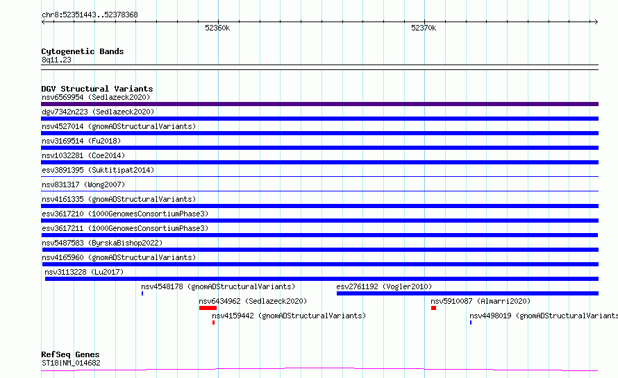Image resolution: width=618 pixels, height=378 pixels.
Task: Click the ruler's right arrow end
Action: coord(596,22)
